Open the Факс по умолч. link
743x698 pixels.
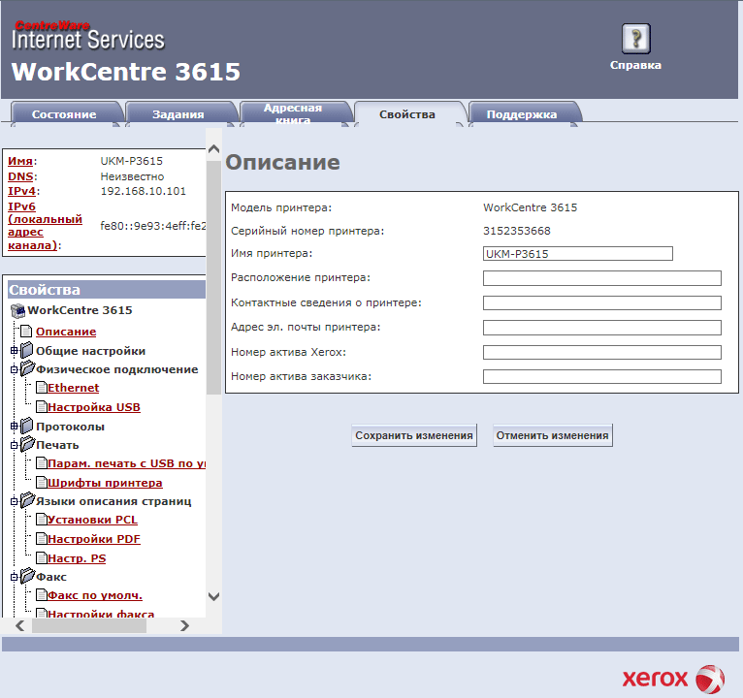click(95, 595)
